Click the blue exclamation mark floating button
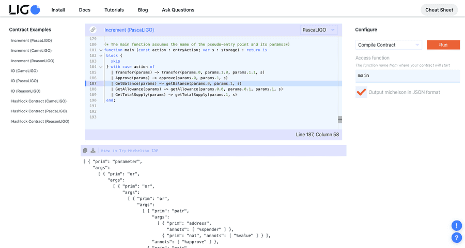The height and width of the screenshot is (248, 465). point(456,226)
